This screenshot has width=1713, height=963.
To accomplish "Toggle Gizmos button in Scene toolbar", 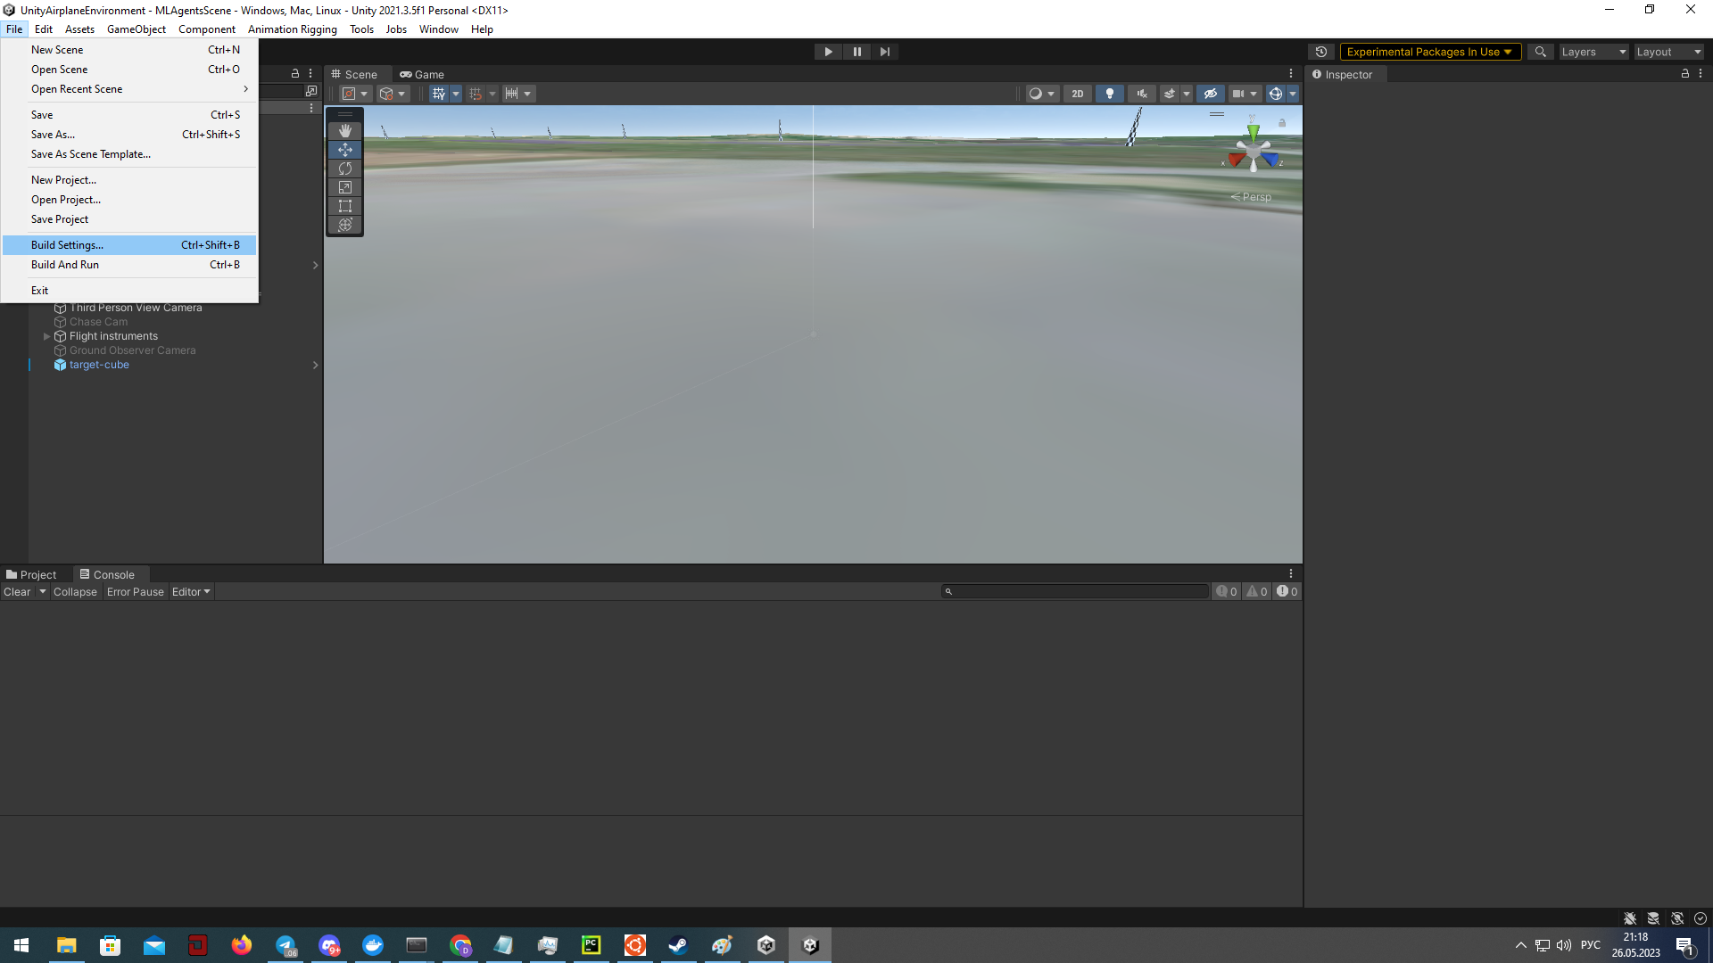I will (x=1276, y=94).
